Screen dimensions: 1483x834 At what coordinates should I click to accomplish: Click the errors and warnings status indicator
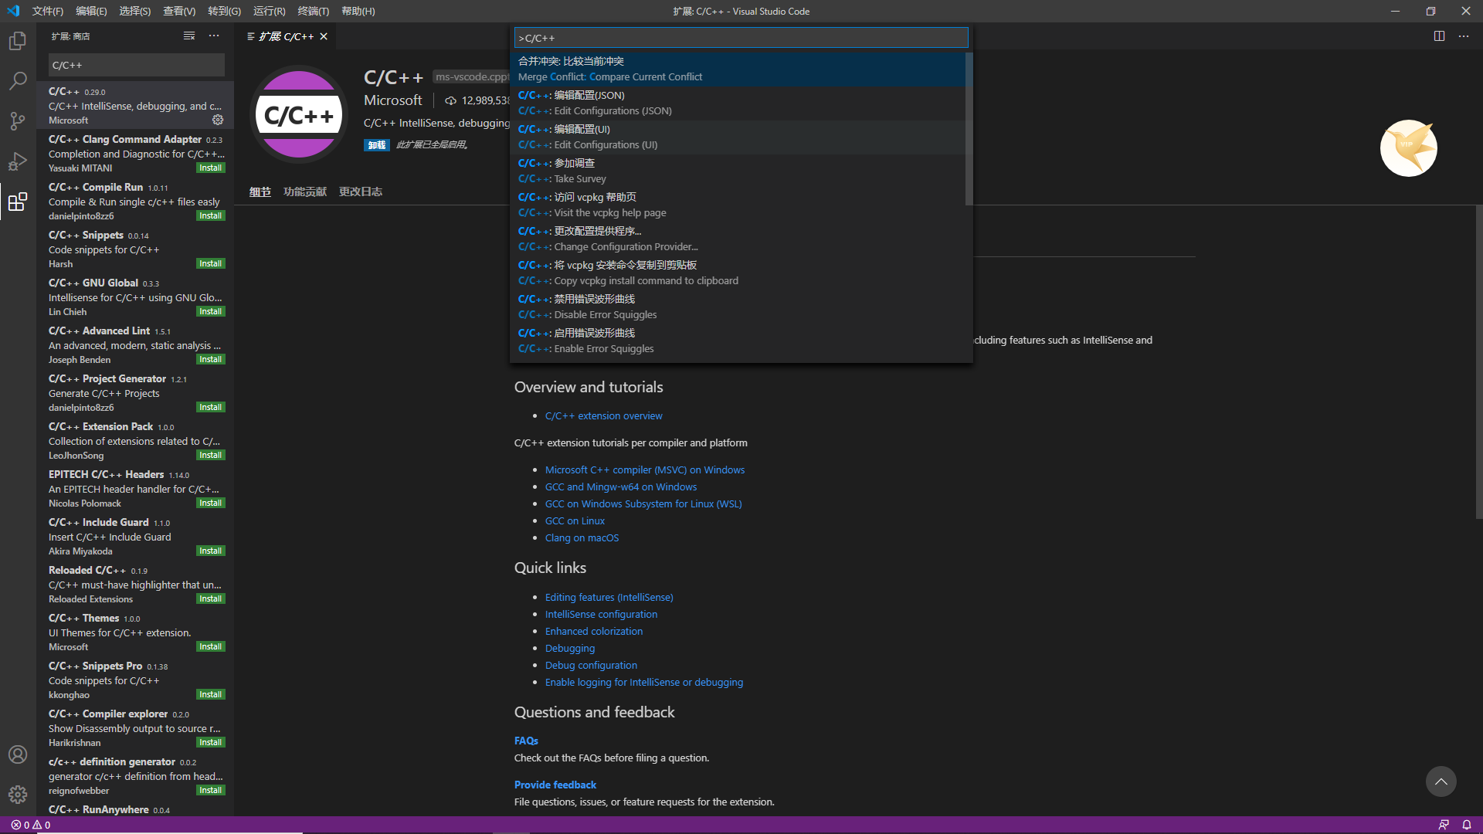pos(31,825)
